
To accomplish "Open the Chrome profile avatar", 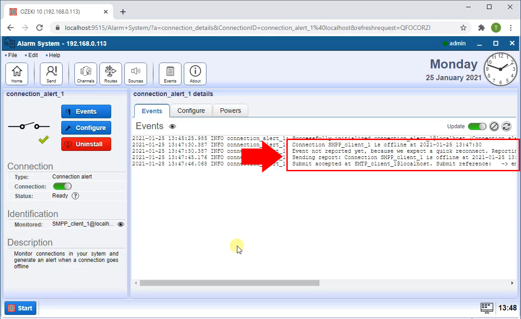I will (496, 28).
